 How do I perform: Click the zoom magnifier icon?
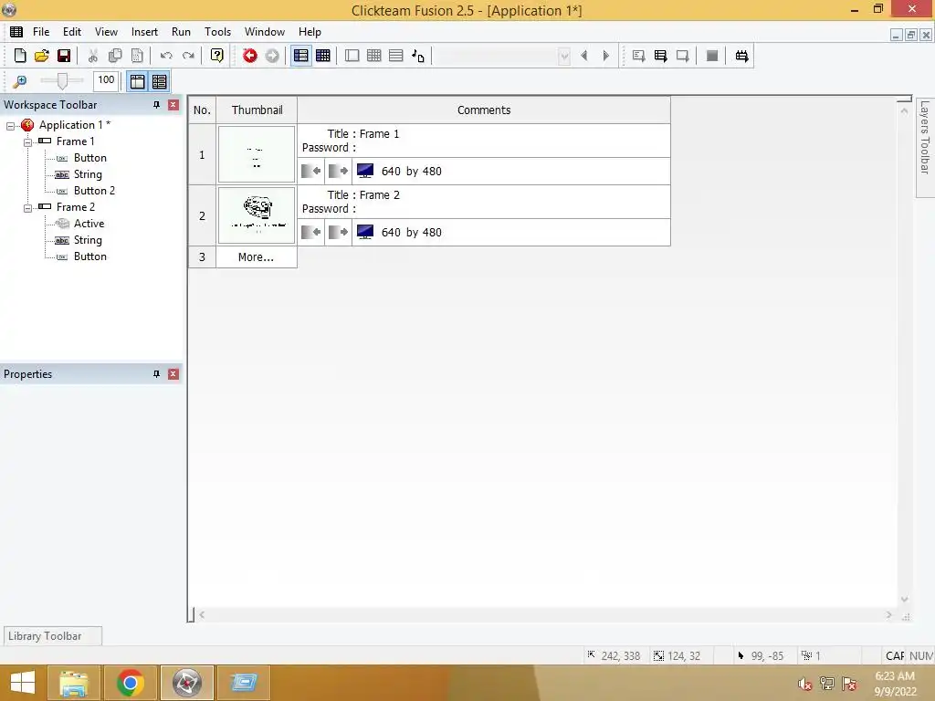pos(20,81)
